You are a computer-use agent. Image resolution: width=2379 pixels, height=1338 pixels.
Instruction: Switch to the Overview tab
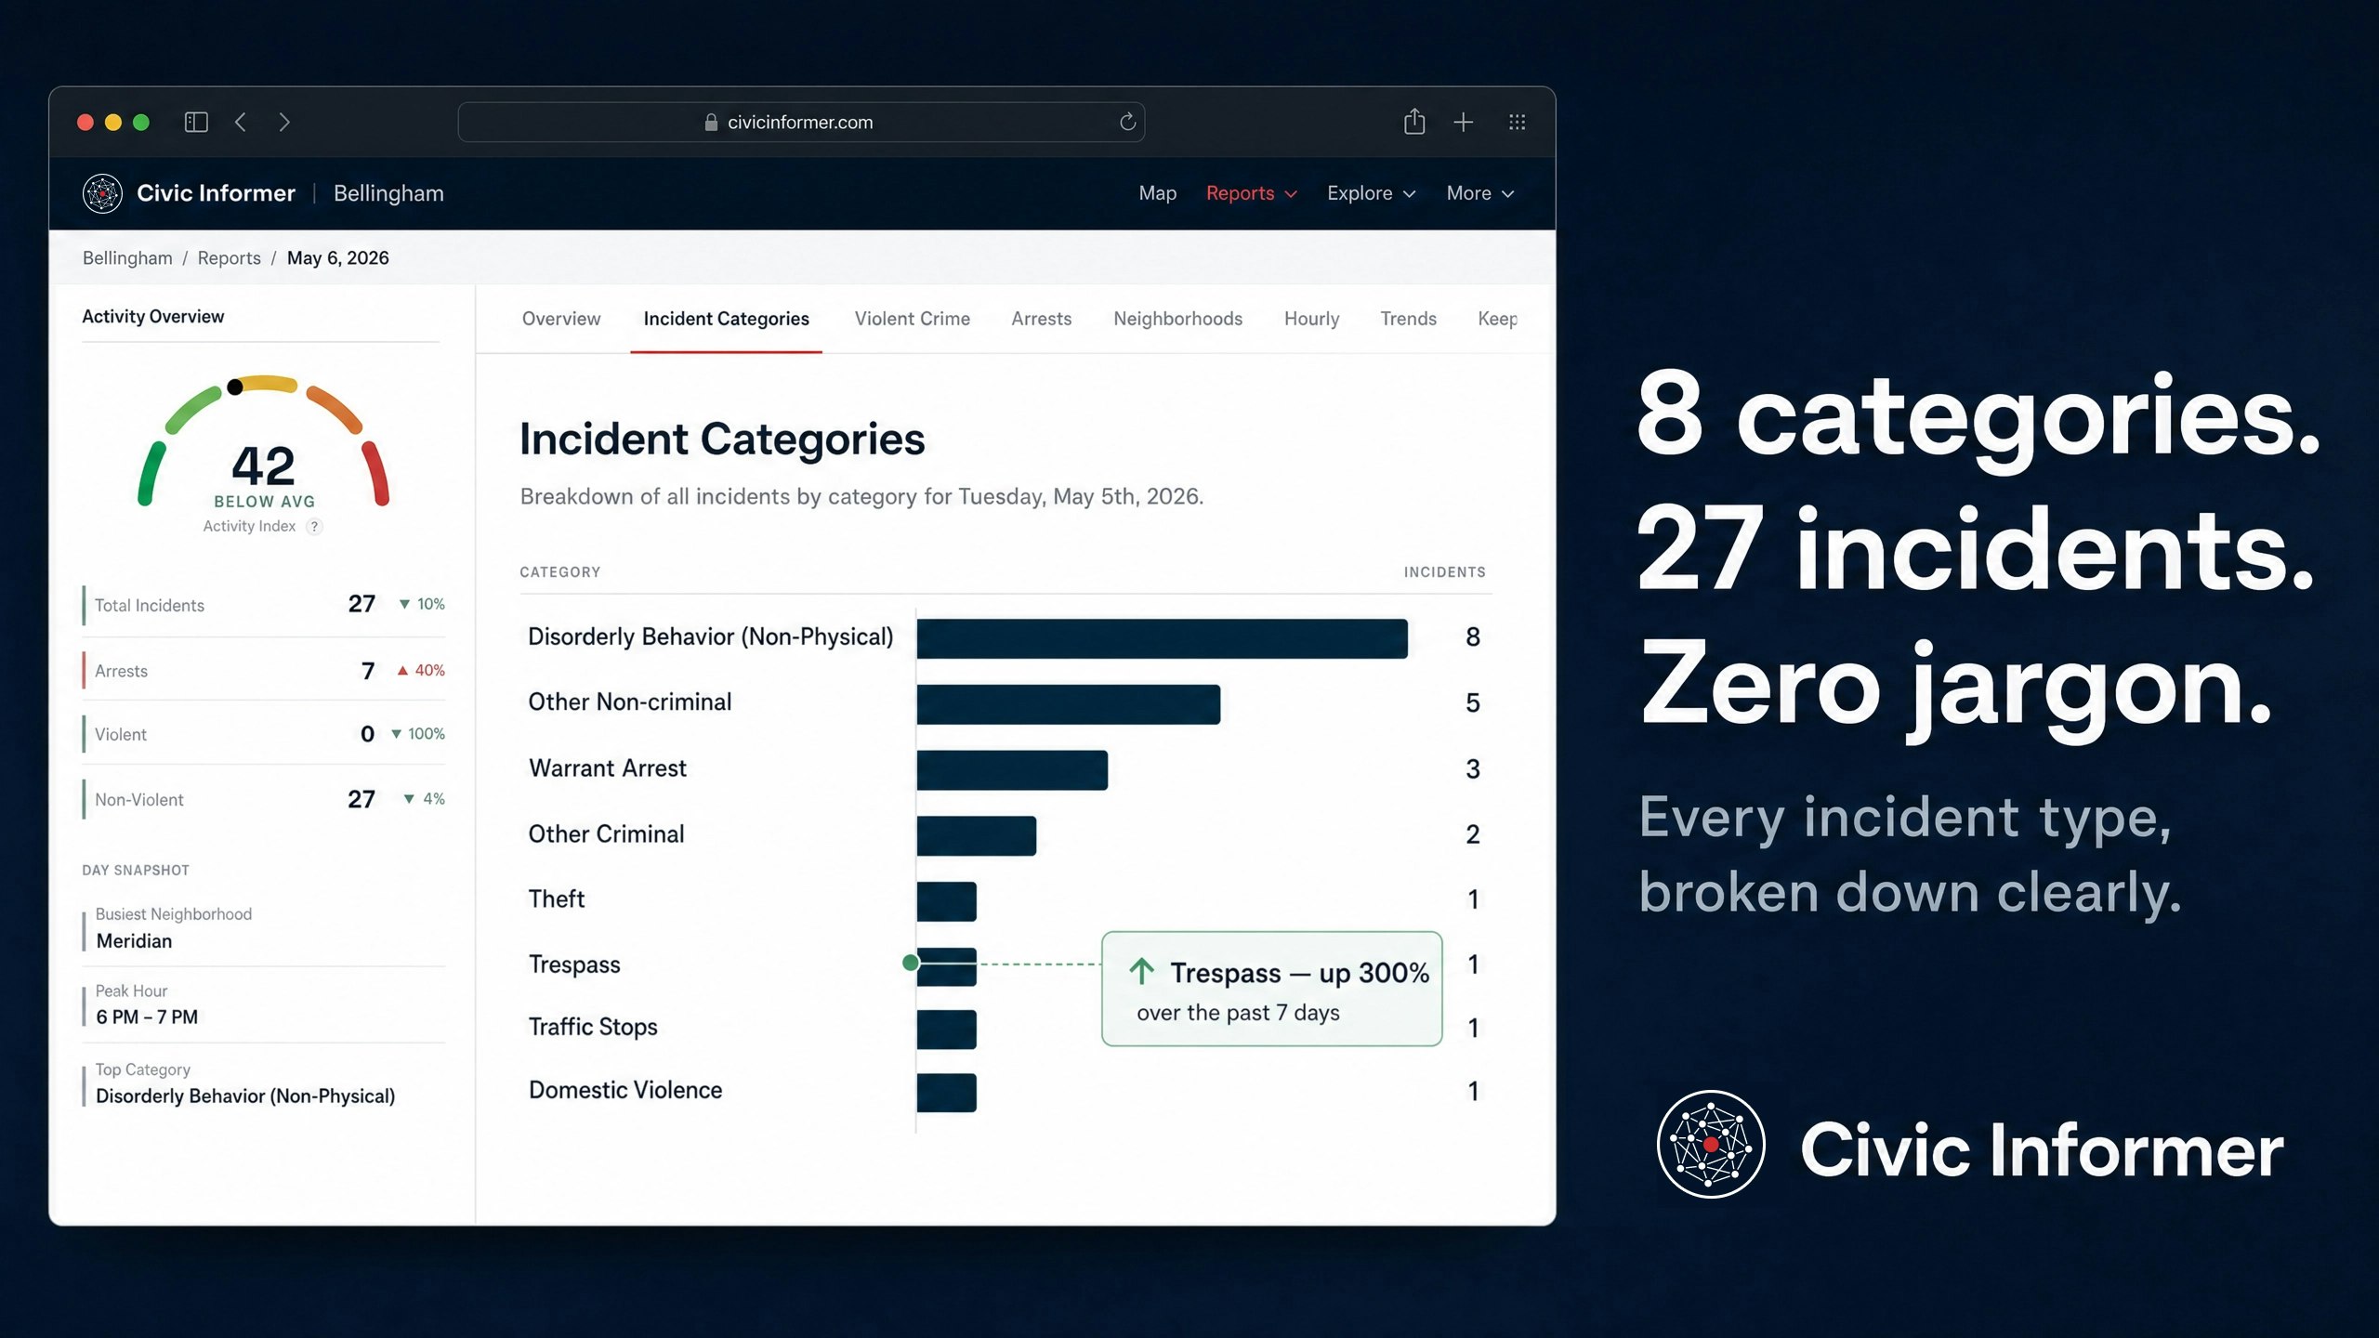(x=561, y=319)
